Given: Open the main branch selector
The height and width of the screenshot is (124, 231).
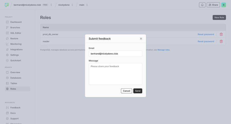Looking at the screenshot, I should pos(87,5).
